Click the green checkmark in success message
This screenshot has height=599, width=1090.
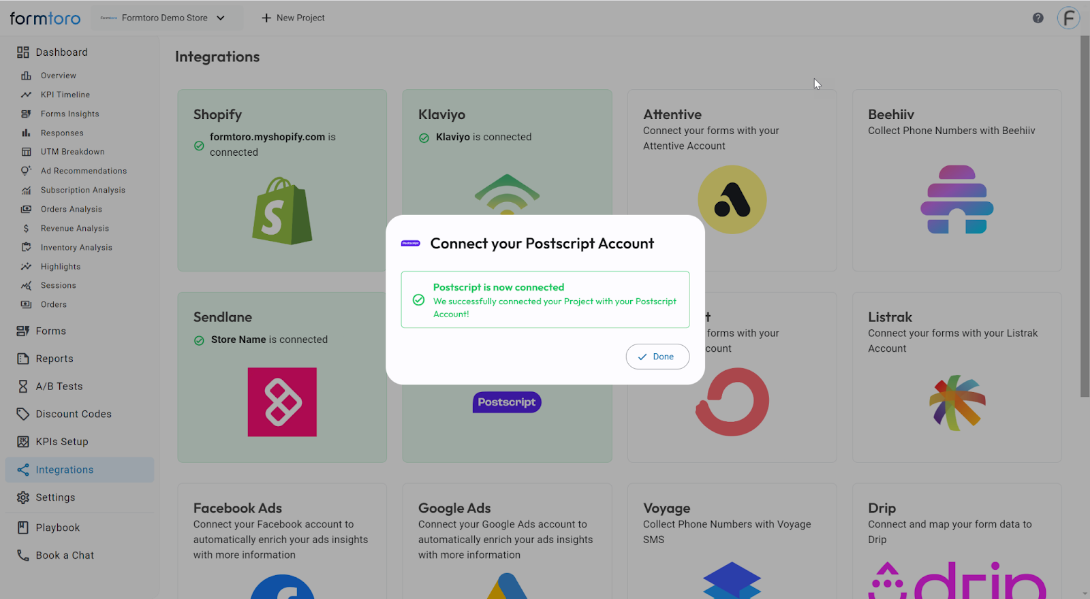click(x=419, y=300)
